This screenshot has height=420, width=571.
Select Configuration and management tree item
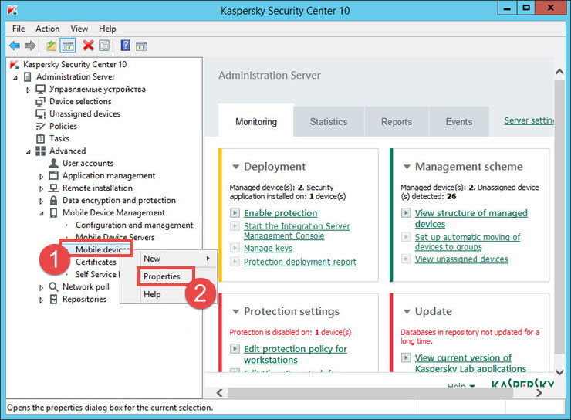[134, 225]
